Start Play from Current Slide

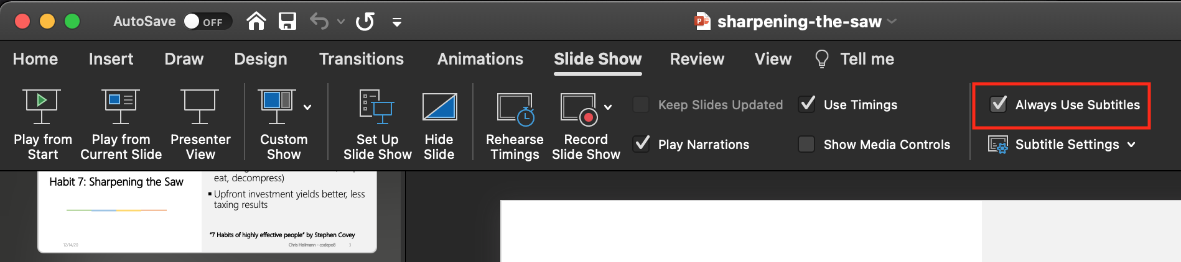(120, 106)
